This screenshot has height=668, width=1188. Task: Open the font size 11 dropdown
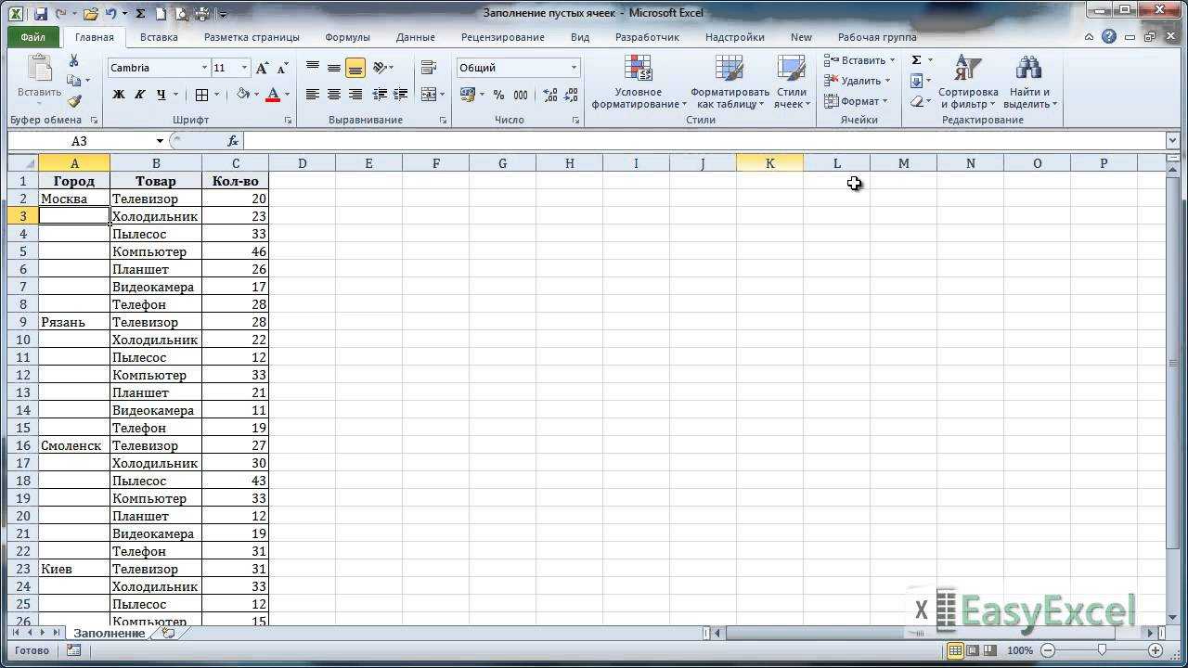[244, 68]
